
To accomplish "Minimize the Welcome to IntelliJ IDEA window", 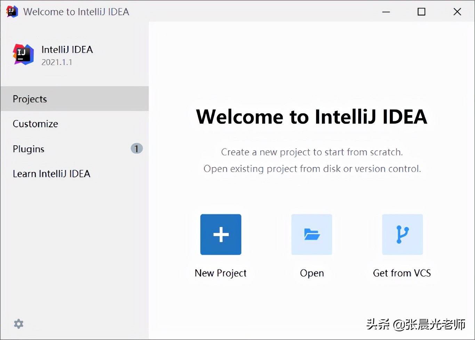I will point(386,12).
